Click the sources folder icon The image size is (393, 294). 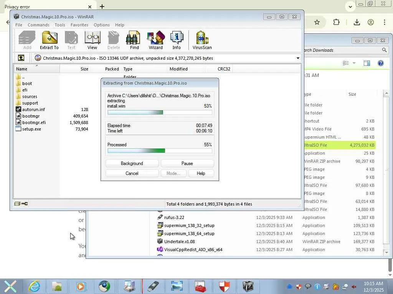[18, 96]
